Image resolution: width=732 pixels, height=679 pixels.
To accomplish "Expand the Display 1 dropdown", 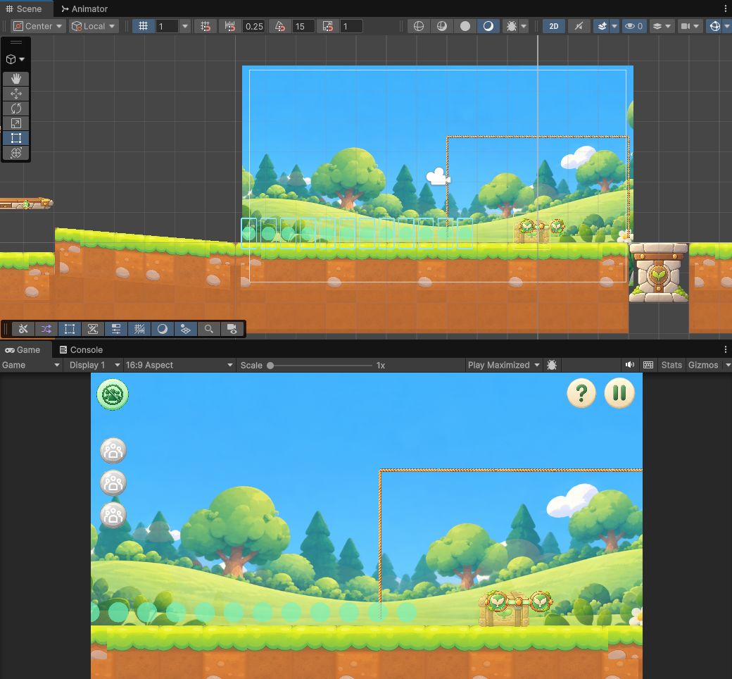I will point(94,365).
